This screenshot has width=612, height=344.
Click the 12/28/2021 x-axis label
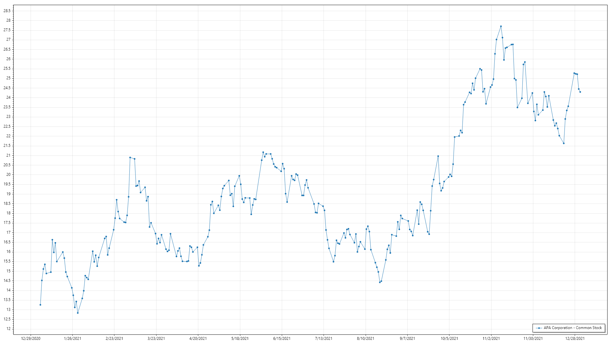pos(575,339)
